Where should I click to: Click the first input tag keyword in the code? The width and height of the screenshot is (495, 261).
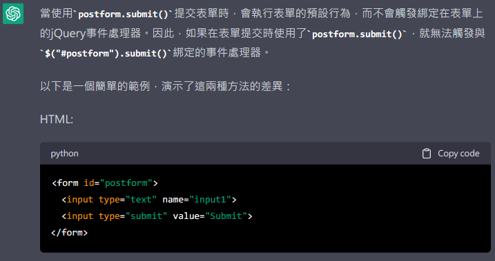coord(80,200)
